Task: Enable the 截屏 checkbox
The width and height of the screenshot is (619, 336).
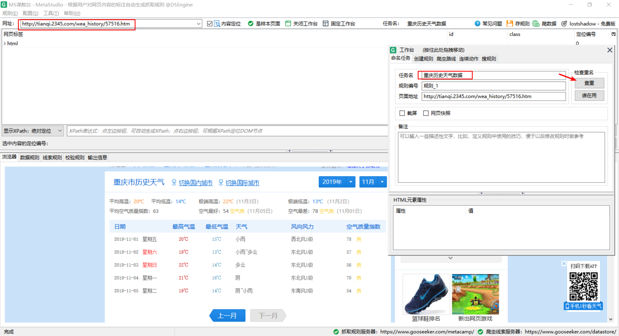Action: point(402,113)
